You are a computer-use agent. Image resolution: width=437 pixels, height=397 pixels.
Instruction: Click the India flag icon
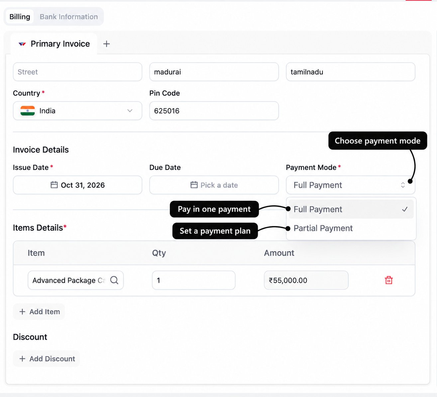28,111
